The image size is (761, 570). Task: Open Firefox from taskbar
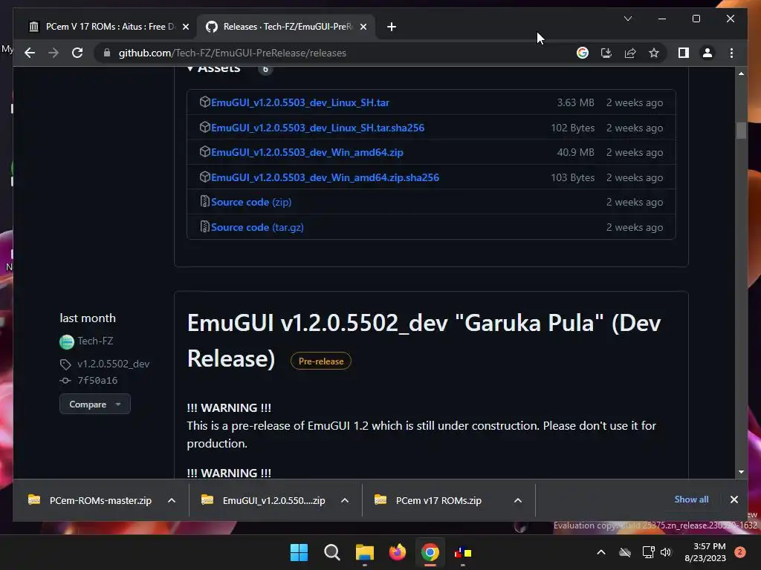tap(398, 552)
